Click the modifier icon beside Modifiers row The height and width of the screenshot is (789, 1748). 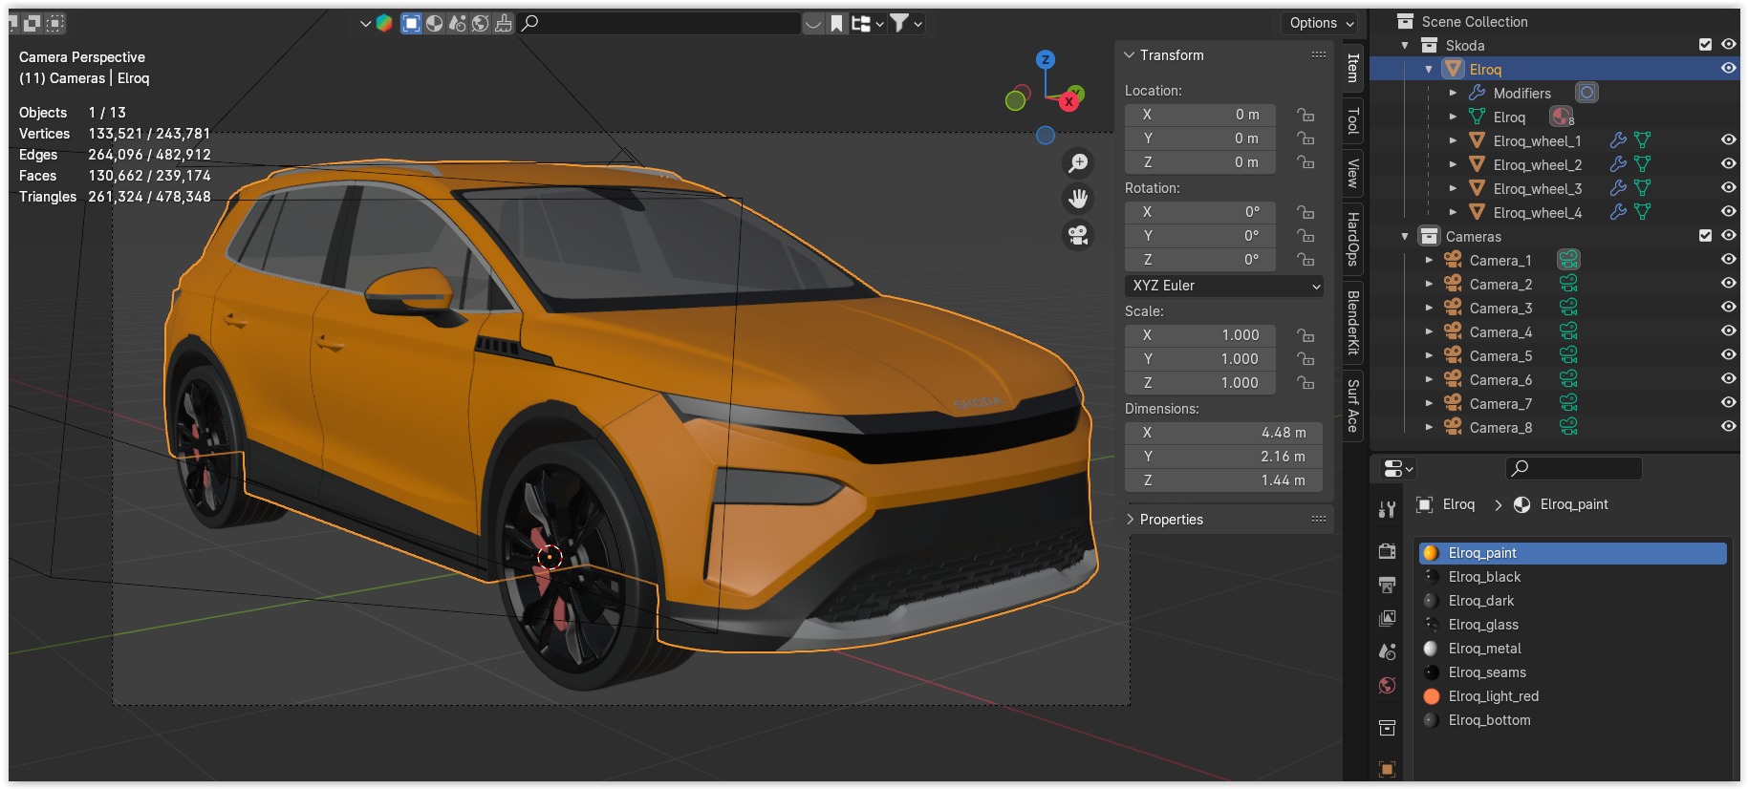coord(1586,93)
